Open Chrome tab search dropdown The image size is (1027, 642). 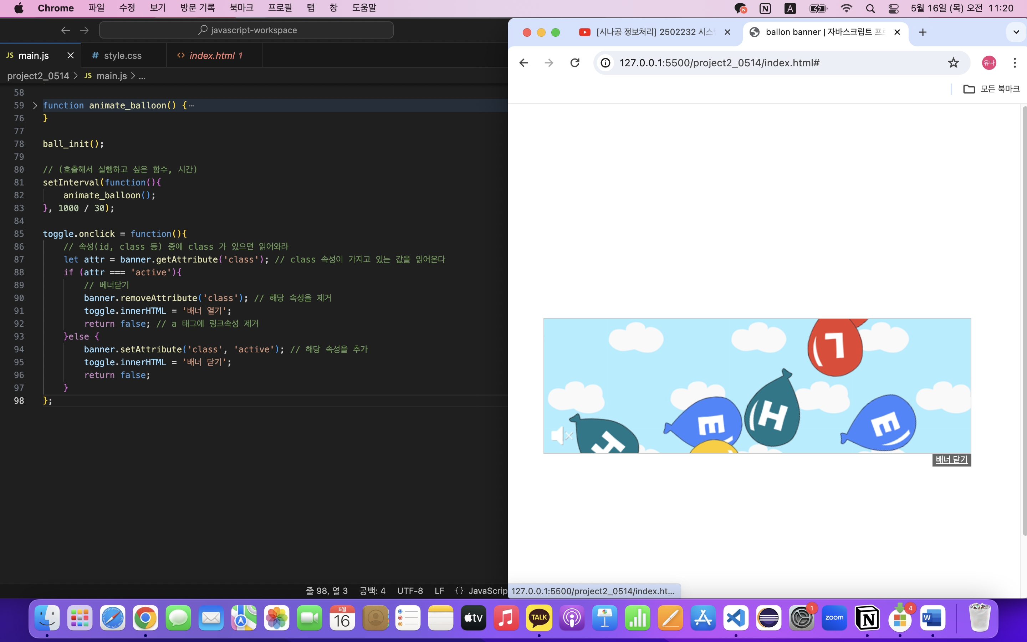1016,32
